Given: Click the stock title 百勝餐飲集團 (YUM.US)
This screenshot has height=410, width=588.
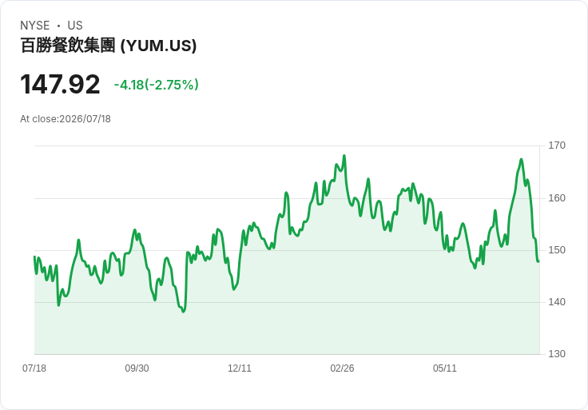Looking at the screenshot, I should click(109, 46).
